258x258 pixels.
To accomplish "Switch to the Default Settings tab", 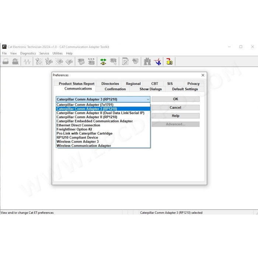I will coord(185,89).
